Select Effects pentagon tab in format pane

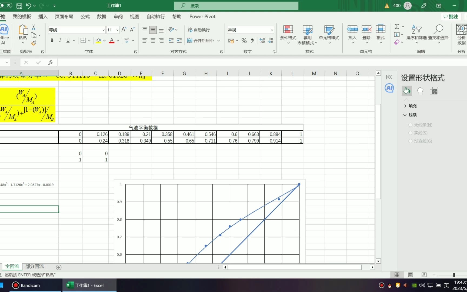click(x=420, y=91)
